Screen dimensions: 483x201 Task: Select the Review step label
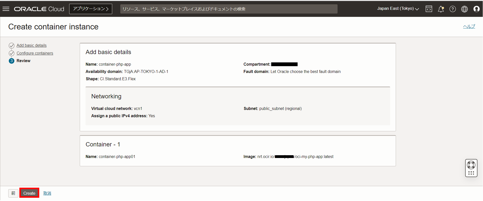click(23, 61)
